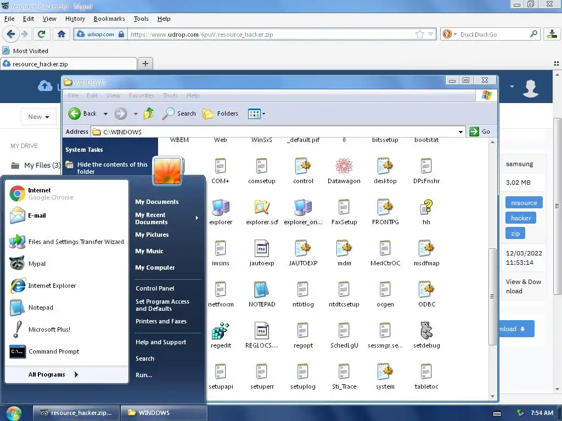Screen dimensions: 562x421
Task: Switch to resource_hacker.zip taskbar button
Action: [76, 413]
